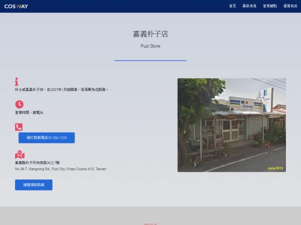Click the red clock icon

[19, 104]
